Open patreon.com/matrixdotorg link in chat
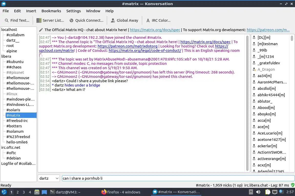Viewport: 295px width, 196px height. tap(127, 46)
